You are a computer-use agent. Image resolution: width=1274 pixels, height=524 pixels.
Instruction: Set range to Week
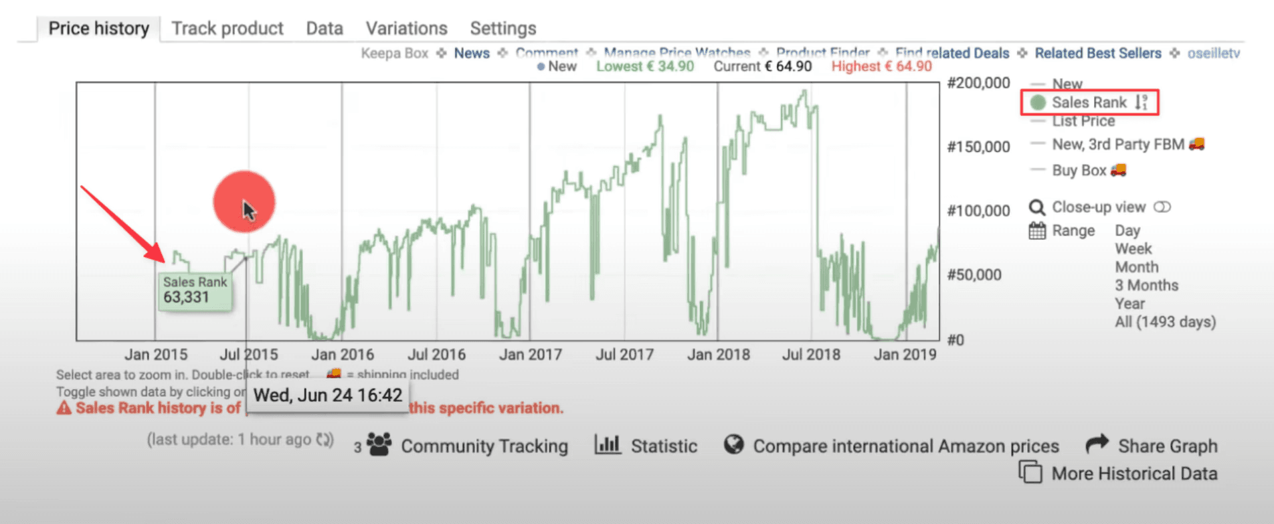(x=1133, y=249)
